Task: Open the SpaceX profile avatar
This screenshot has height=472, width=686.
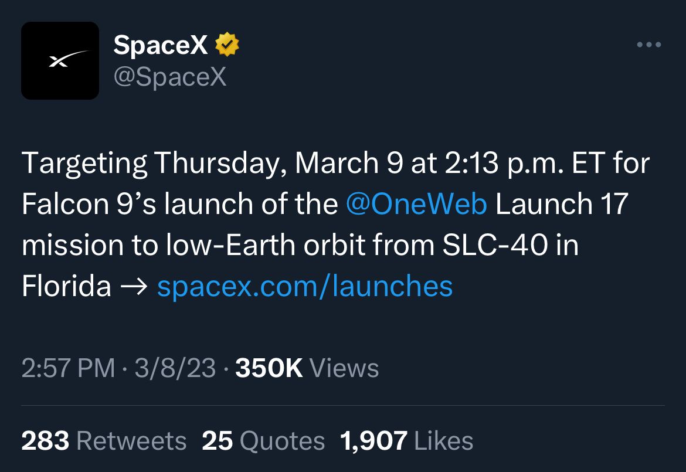Action: 60,60
